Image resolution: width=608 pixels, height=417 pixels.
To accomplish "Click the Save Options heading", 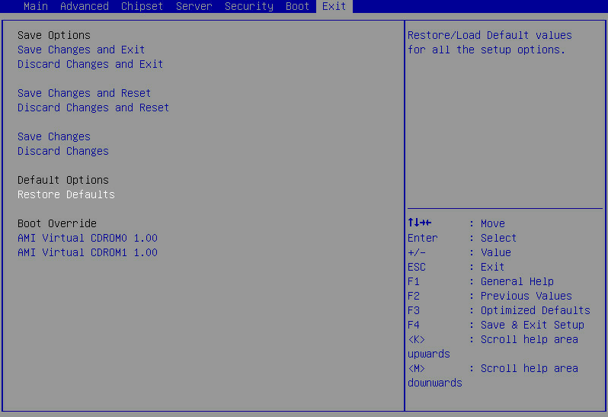I will coord(54,35).
